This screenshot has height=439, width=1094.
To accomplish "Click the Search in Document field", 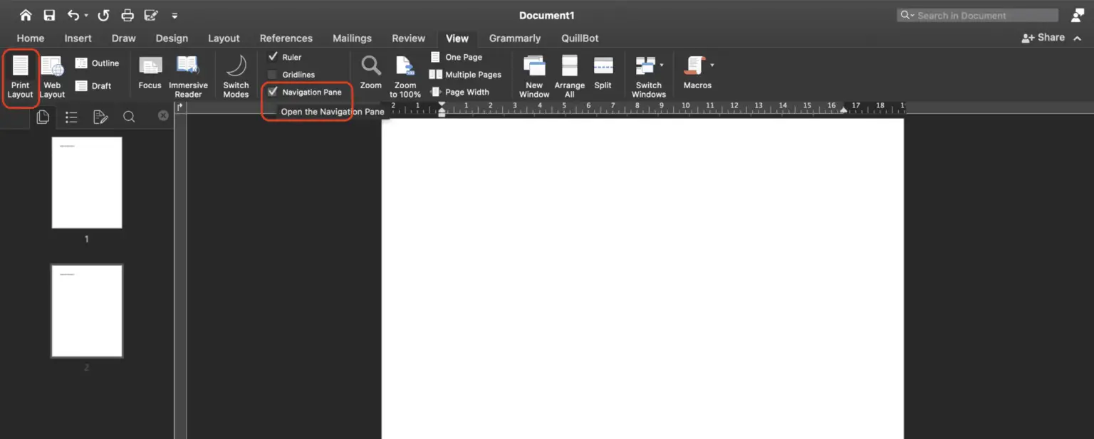I will pos(977,15).
